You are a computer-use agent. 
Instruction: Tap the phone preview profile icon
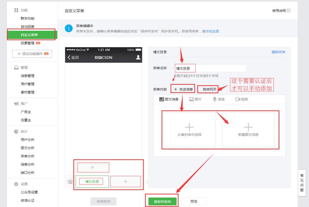(x=138, y=58)
